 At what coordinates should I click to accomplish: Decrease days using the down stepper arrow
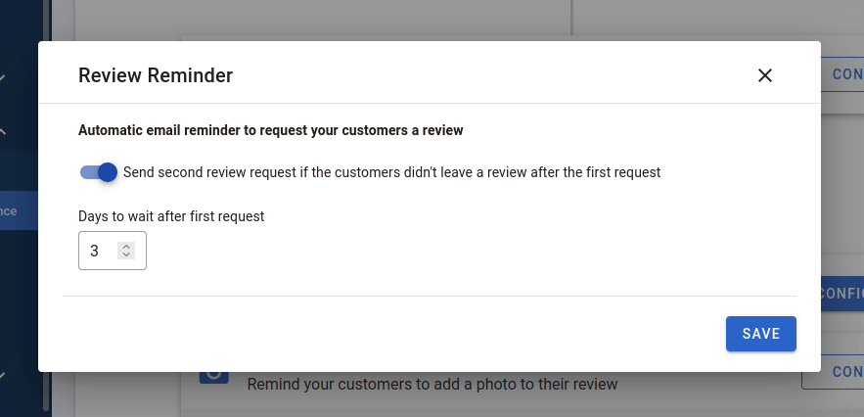click(x=126, y=255)
